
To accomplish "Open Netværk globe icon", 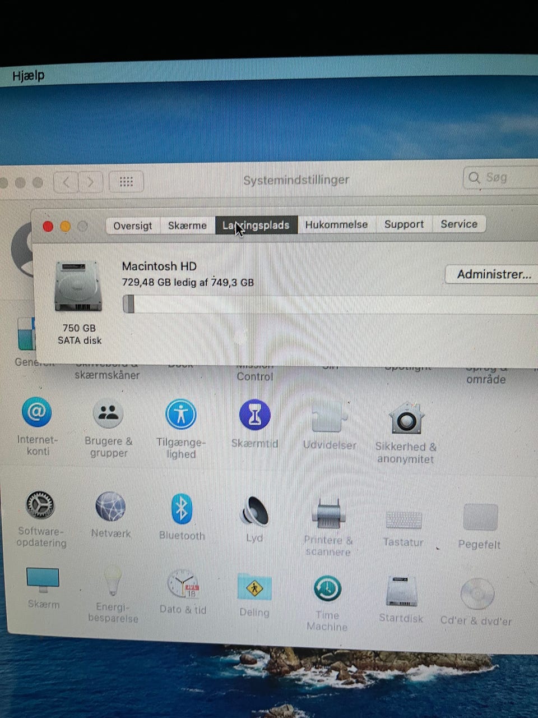I will pos(110,507).
